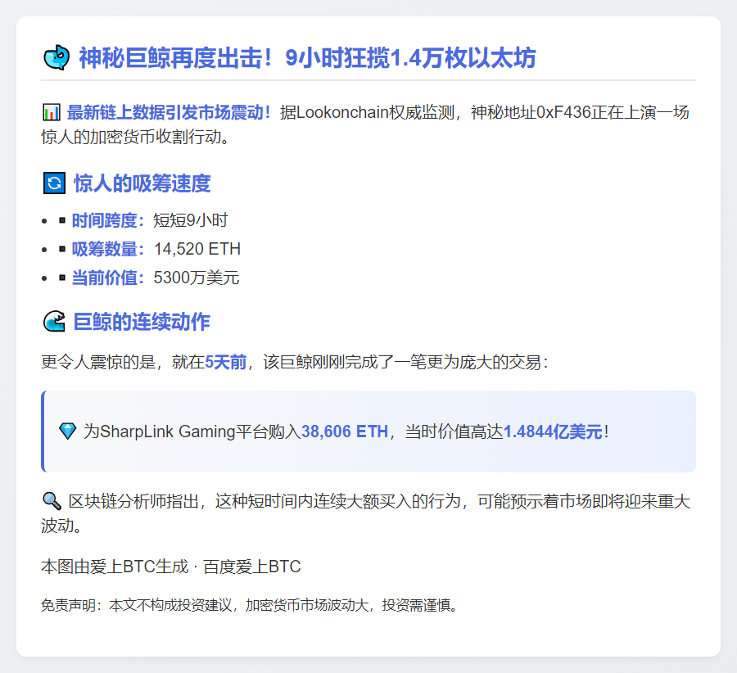The height and width of the screenshot is (673, 737).
Task: Click the whale emoji in the main title
Action: [x=56, y=57]
